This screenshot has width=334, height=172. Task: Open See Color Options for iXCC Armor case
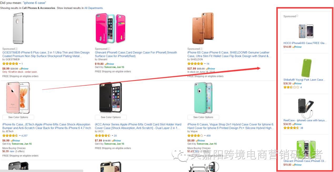point(111,117)
